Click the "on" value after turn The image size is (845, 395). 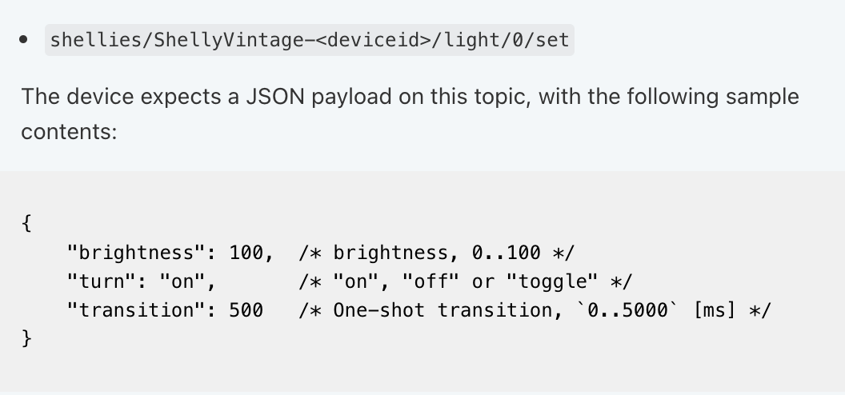[x=182, y=281]
